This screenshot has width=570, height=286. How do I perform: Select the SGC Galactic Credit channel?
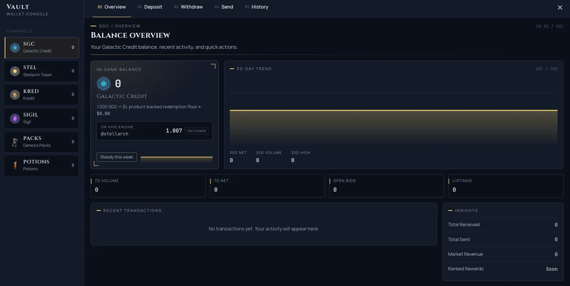[42, 48]
